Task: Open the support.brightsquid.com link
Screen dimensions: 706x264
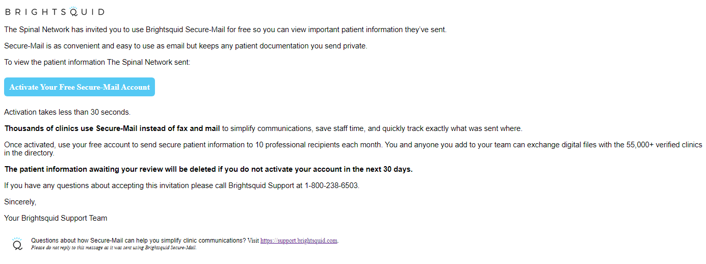Action: (299, 241)
